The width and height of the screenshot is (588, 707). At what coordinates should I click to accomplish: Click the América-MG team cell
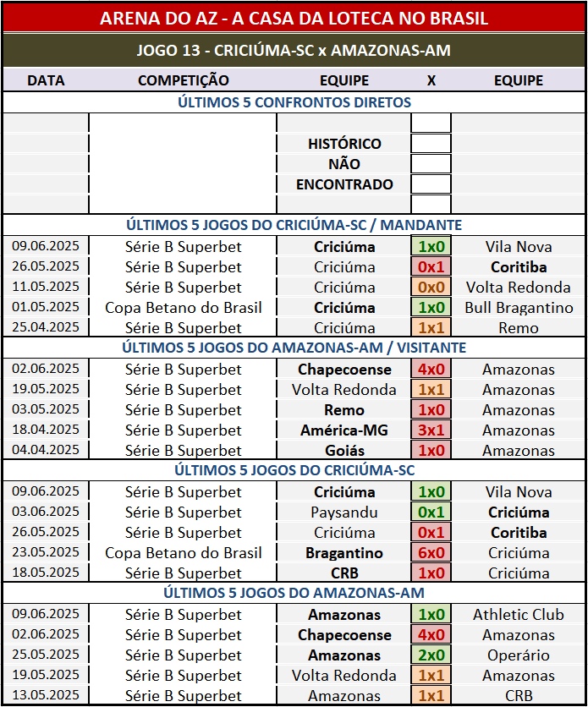(344, 430)
